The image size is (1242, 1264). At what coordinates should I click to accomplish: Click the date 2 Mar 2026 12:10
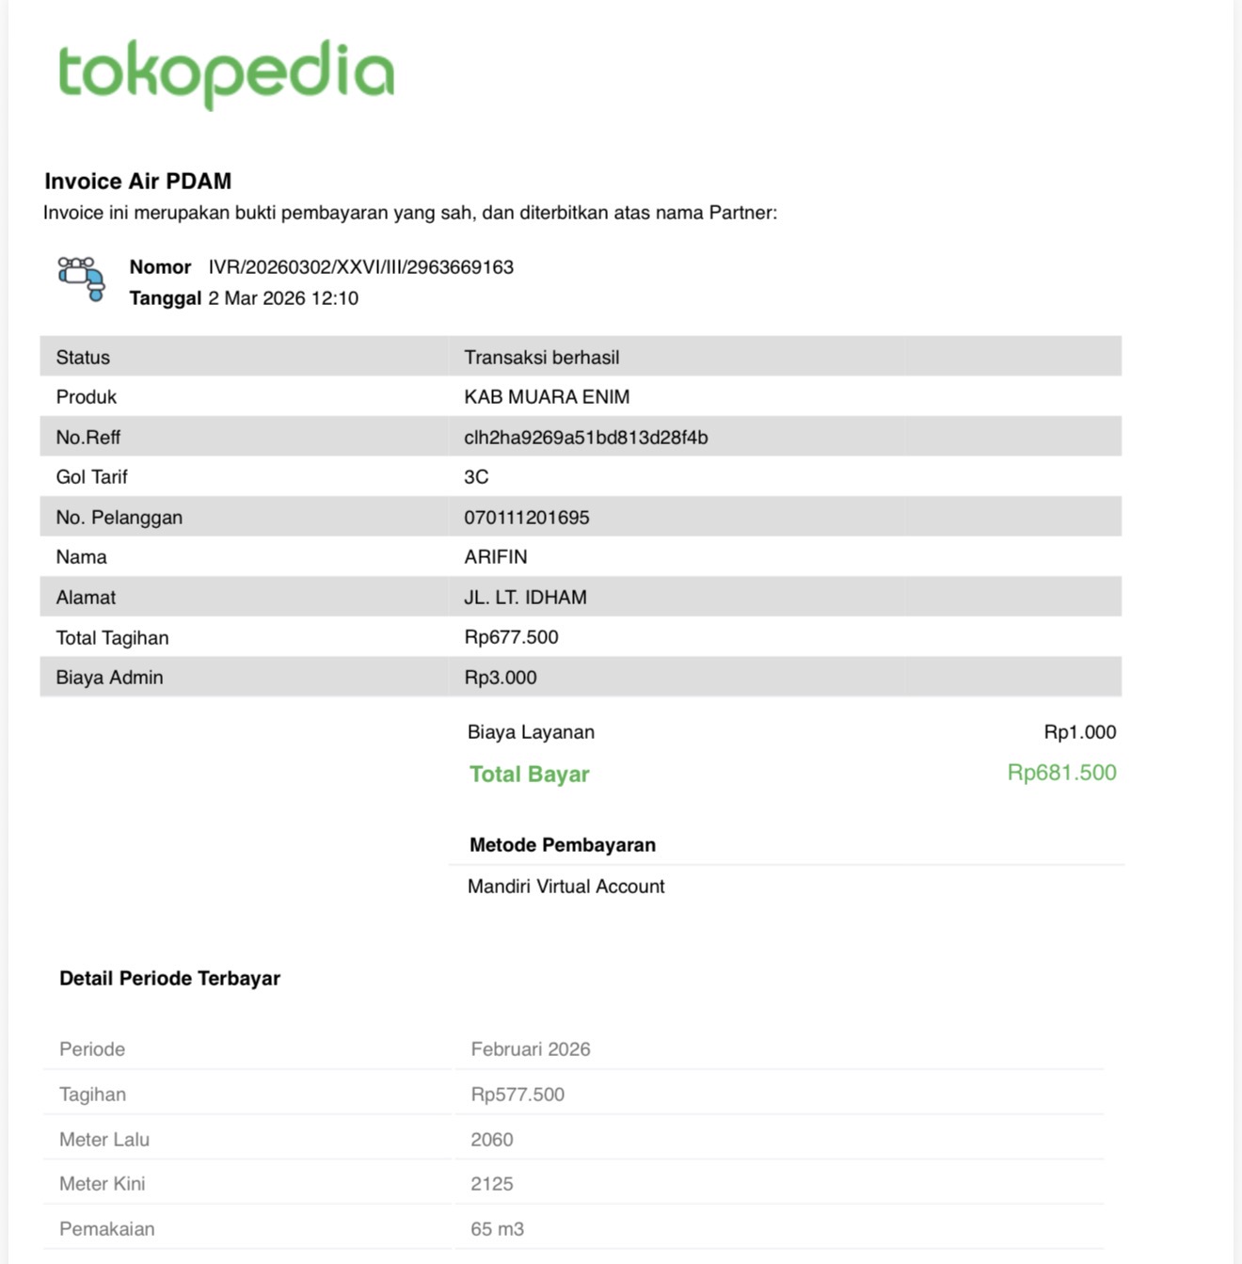pos(282,298)
